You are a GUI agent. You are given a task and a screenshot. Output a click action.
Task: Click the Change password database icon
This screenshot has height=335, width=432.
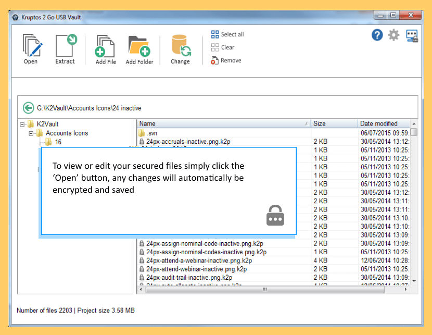click(x=181, y=45)
